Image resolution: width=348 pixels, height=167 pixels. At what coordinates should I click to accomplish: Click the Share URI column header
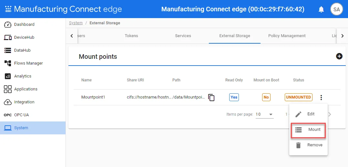(x=135, y=80)
